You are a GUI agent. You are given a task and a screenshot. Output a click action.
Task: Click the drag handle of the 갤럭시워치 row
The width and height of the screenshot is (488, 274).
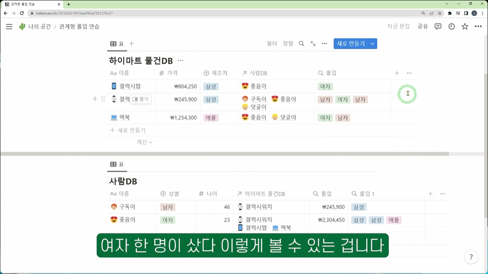(103, 99)
